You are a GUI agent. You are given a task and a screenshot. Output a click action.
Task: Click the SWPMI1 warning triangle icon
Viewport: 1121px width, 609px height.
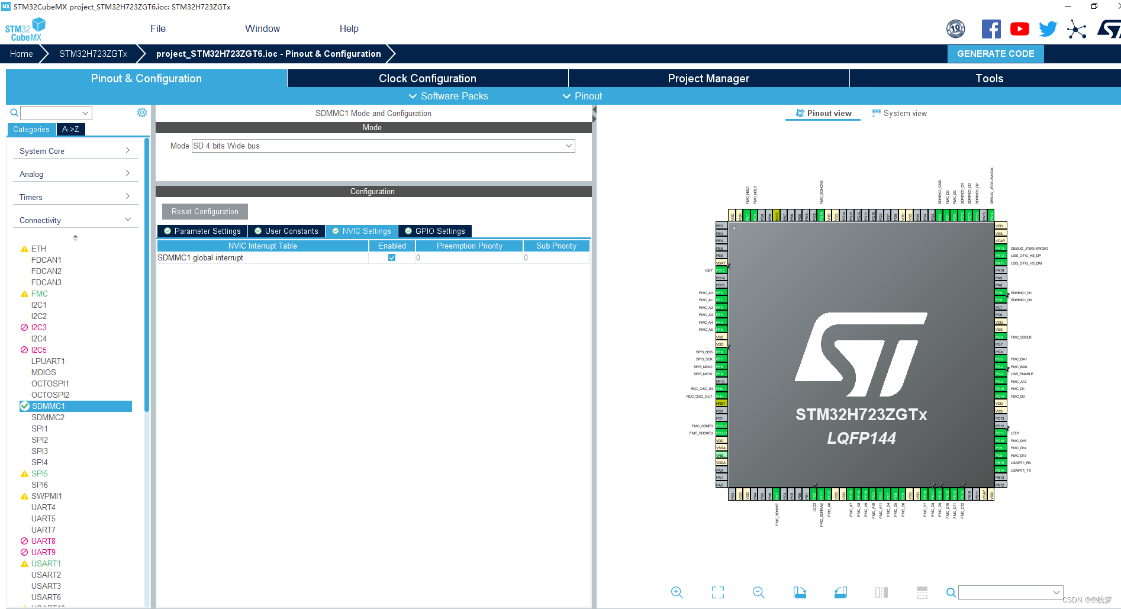click(x=24, y=496)
